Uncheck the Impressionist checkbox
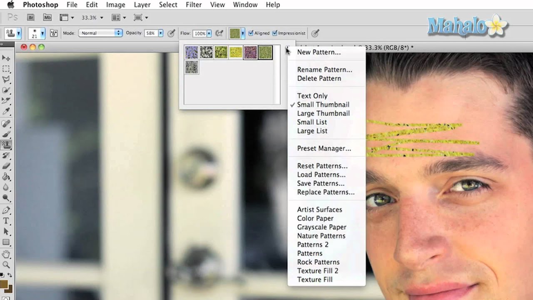Viewport: 533px width, 300px height. [275, 33]
